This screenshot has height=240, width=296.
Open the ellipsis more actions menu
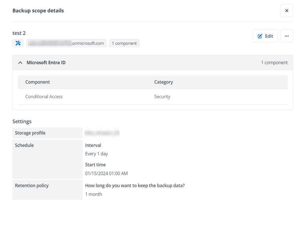point(286,36)
